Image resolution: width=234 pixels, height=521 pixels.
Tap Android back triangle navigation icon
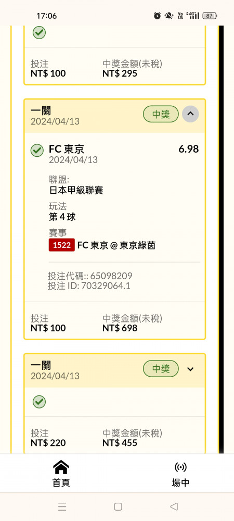(174, 506)
